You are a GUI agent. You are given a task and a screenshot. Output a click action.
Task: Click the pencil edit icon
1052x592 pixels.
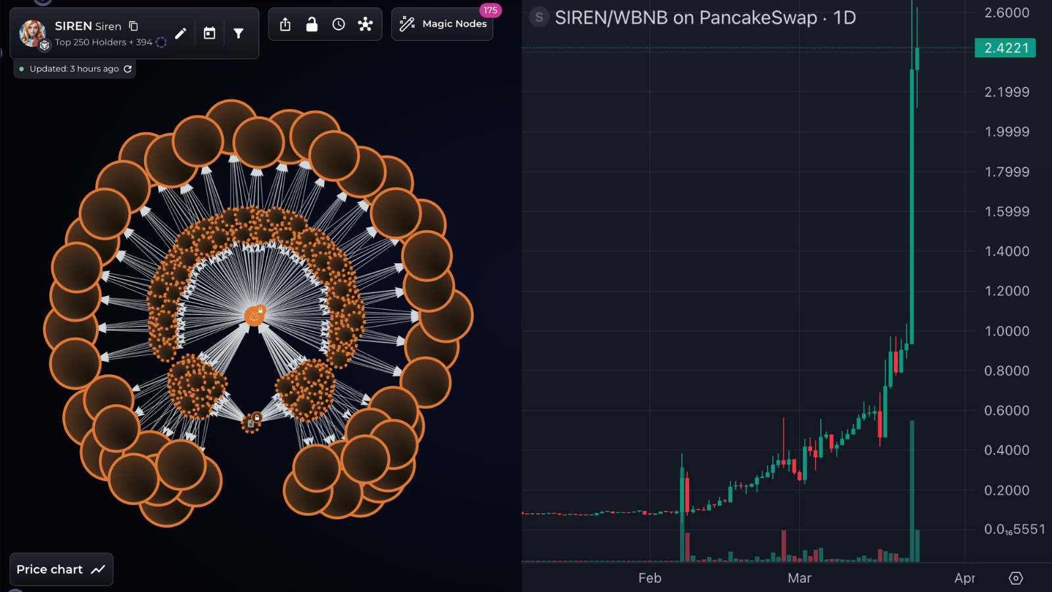pos(181,34)
